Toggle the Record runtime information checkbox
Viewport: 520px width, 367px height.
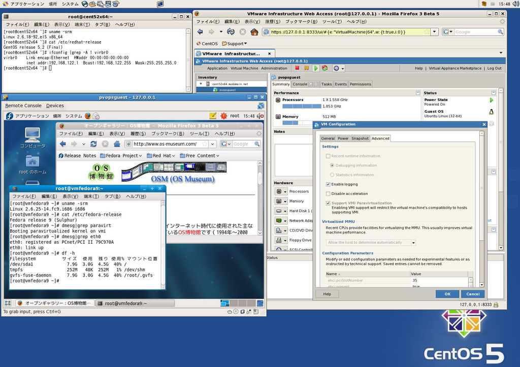[328, 156]
